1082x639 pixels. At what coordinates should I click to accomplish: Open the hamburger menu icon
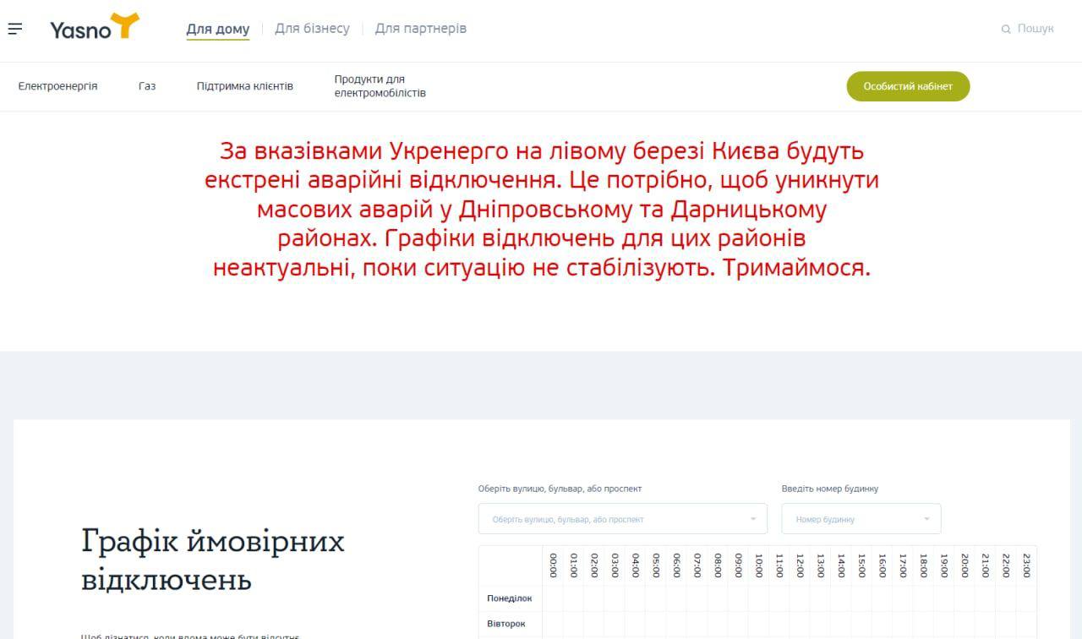click(15, 28)
